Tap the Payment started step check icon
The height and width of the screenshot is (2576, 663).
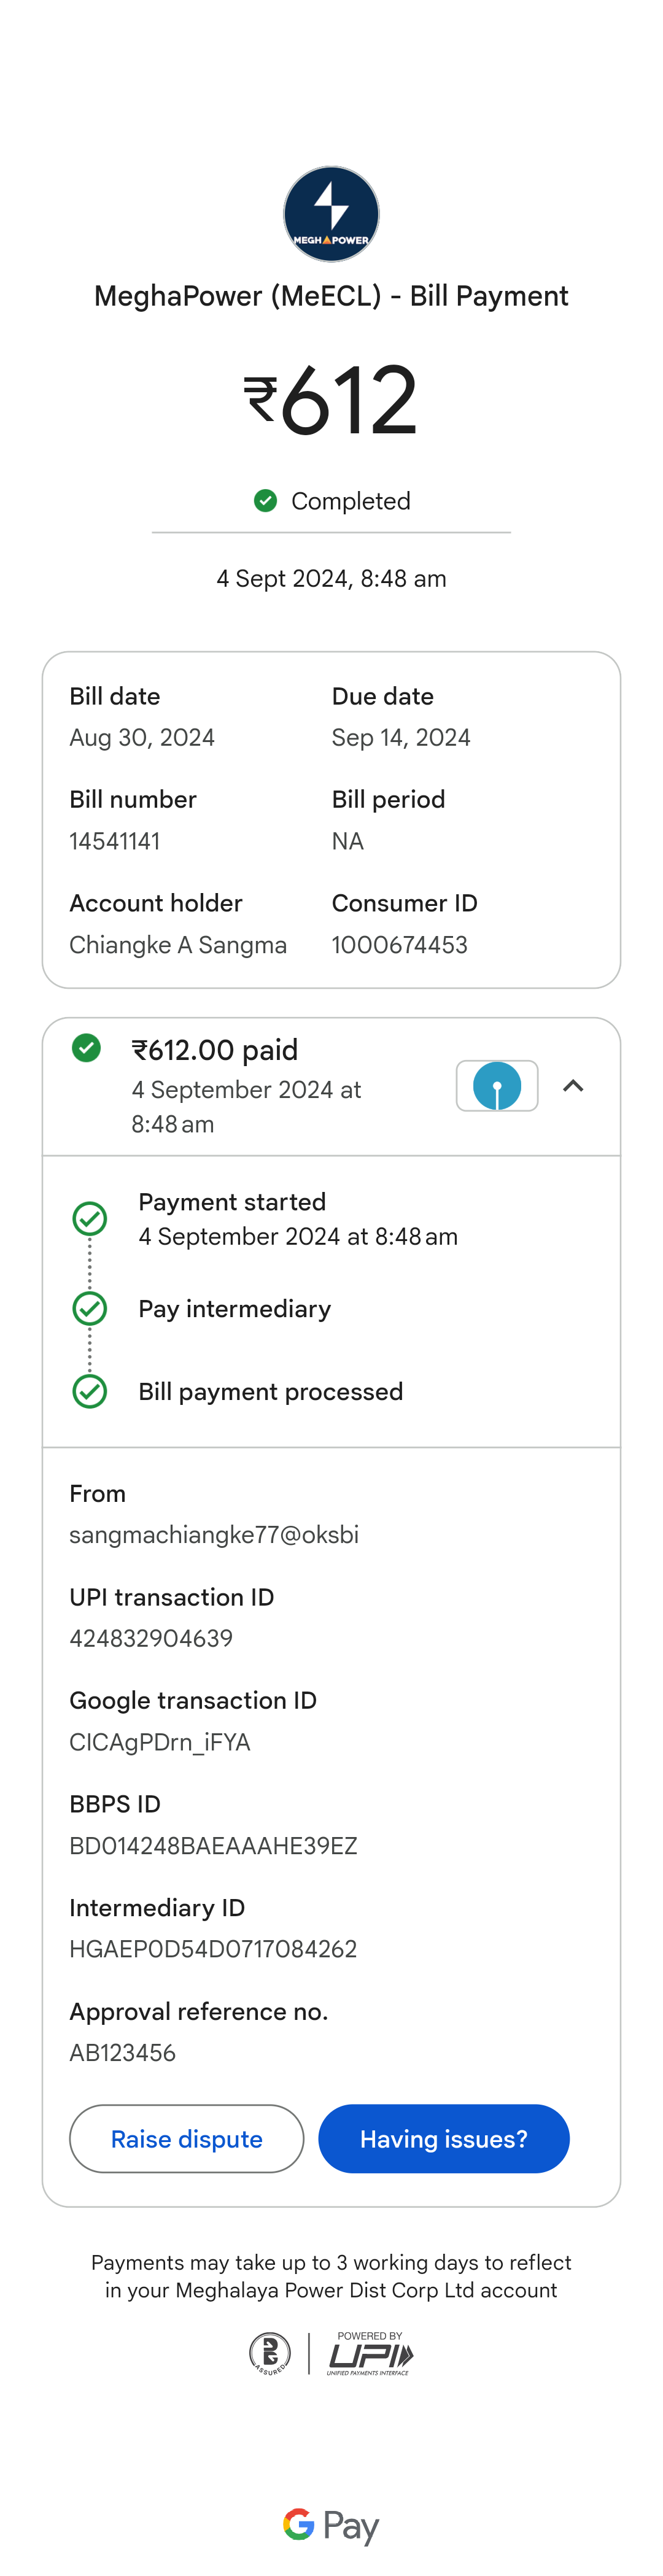coord(90,1218)
